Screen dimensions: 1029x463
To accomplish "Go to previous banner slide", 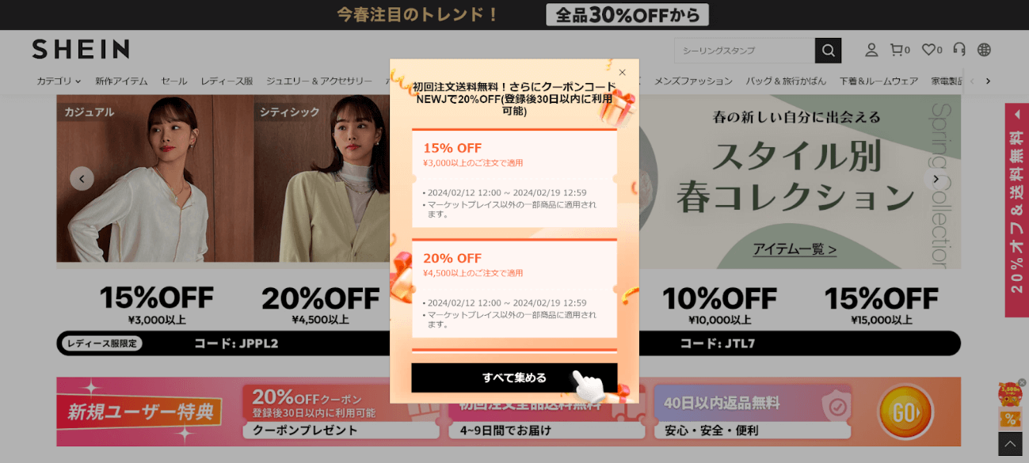I will [x=82, y=178].
